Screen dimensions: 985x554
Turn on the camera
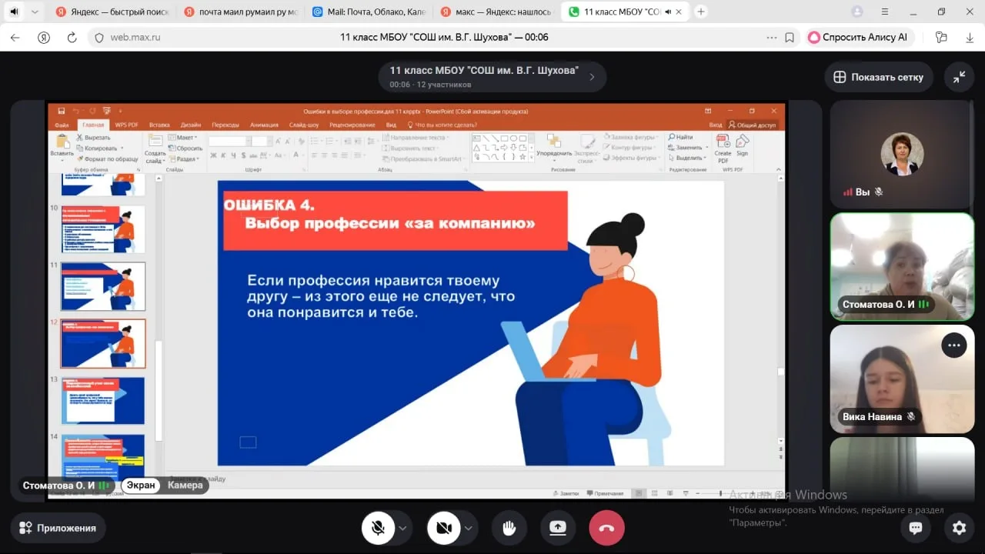(x=443, y=528)
